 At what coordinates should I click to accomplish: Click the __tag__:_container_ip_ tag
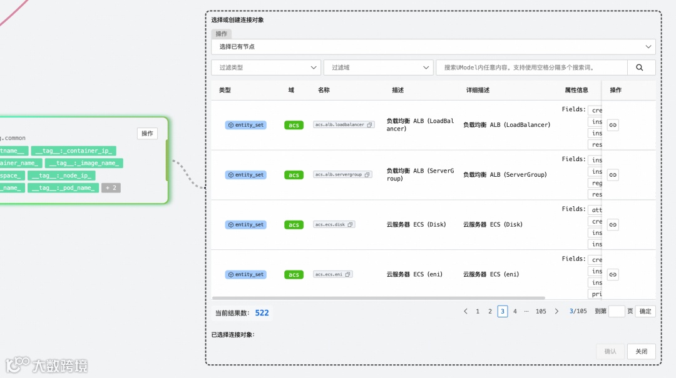74,151
